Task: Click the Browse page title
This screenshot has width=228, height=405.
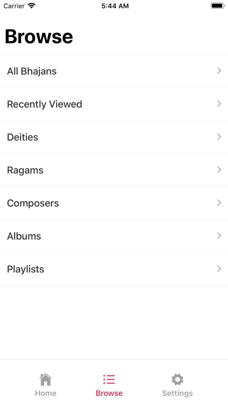Action: (x=39, y=36)
